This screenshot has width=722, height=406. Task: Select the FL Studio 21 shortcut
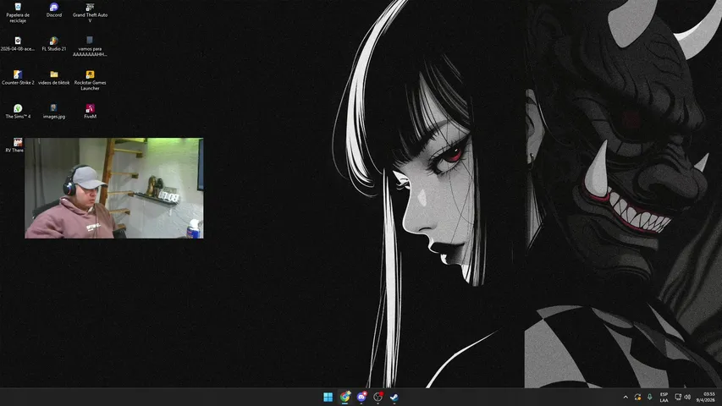click(54, 44)
